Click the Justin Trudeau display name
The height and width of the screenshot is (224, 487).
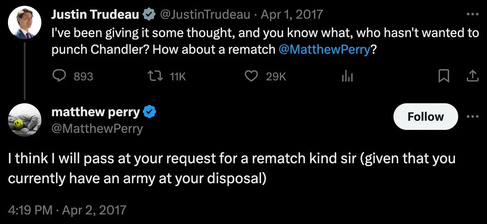(x=95, y=15)
